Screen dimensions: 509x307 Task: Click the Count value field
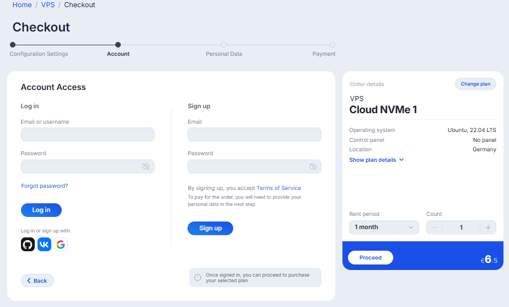coord(461,227)
